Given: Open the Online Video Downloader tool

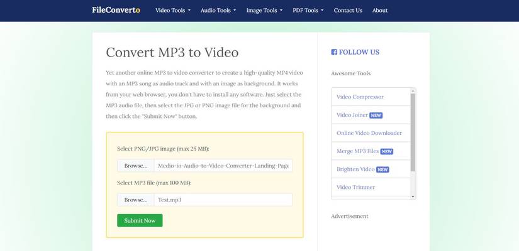Looking at the screenshot, I should coord(369,133).
